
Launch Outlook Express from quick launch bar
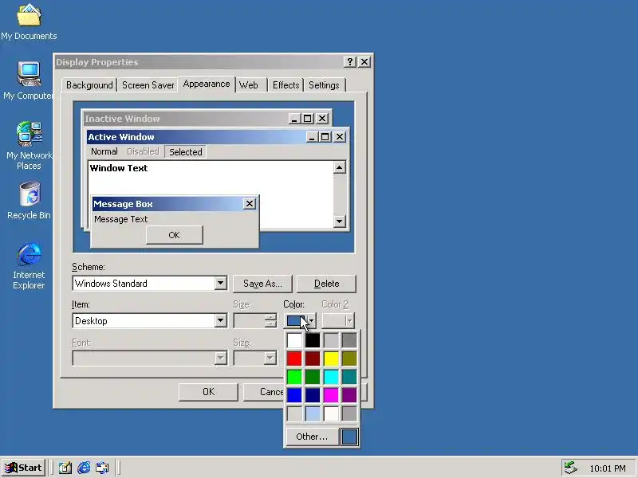(x=102, y=468)
